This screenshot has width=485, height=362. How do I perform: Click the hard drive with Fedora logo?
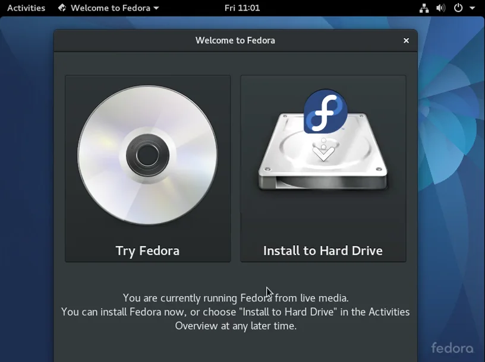click(323, 141)
